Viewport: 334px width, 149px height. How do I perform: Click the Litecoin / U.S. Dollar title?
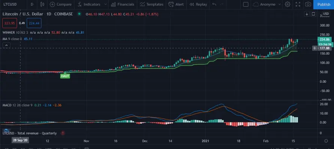23,14
